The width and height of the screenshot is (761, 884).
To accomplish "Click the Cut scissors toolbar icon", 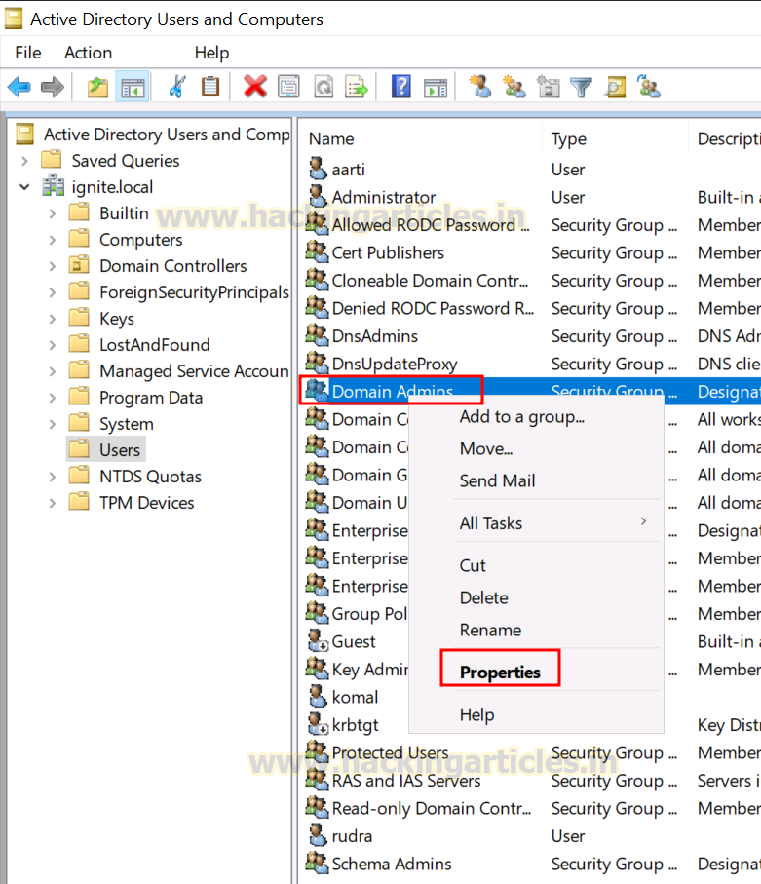I will [176, 87].
